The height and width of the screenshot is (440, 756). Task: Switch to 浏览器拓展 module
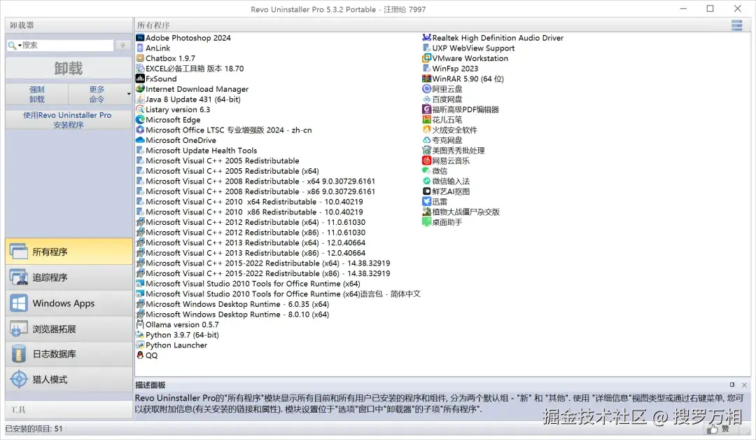tap(69, 329)
